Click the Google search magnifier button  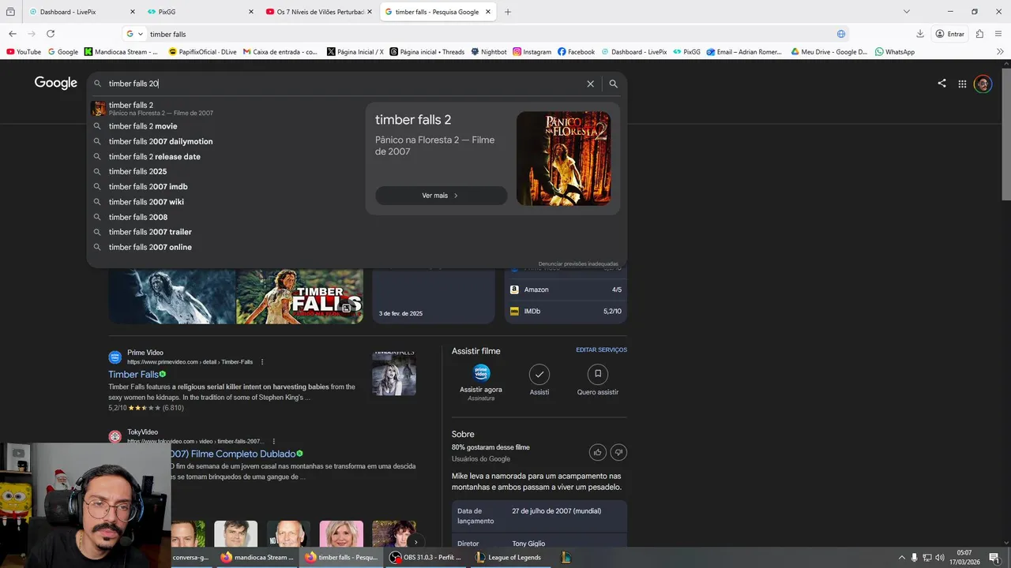click(613, 84)
